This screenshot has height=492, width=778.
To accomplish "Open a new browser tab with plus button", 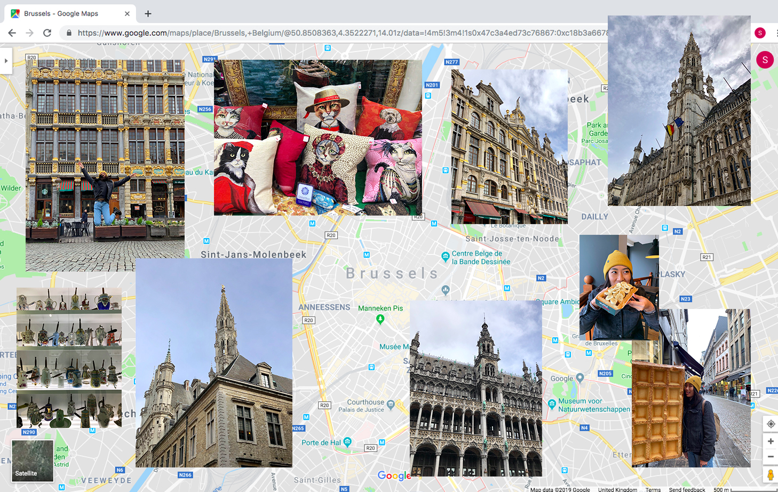I will (x=148, y=13).
